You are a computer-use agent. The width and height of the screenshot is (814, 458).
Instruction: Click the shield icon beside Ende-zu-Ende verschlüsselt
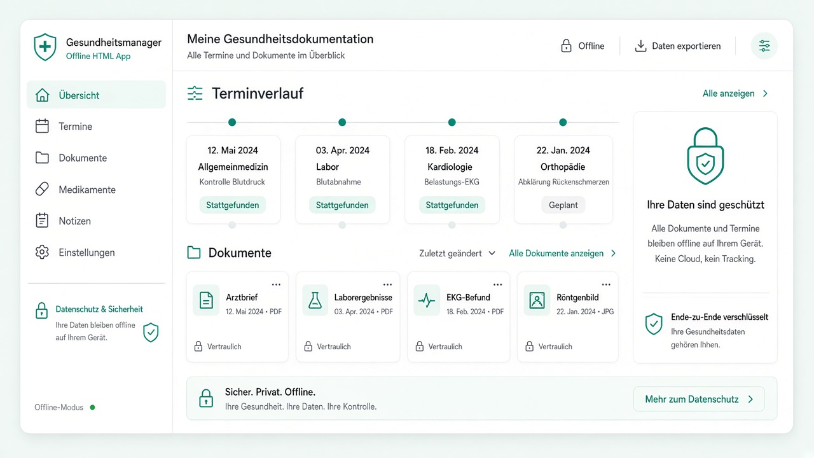click(654, 324)
